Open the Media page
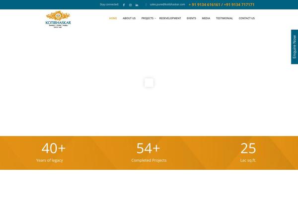 tap(206, 18)
